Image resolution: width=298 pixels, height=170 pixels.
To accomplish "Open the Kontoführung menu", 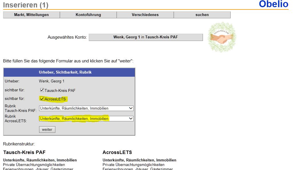I will click(88, 15).
